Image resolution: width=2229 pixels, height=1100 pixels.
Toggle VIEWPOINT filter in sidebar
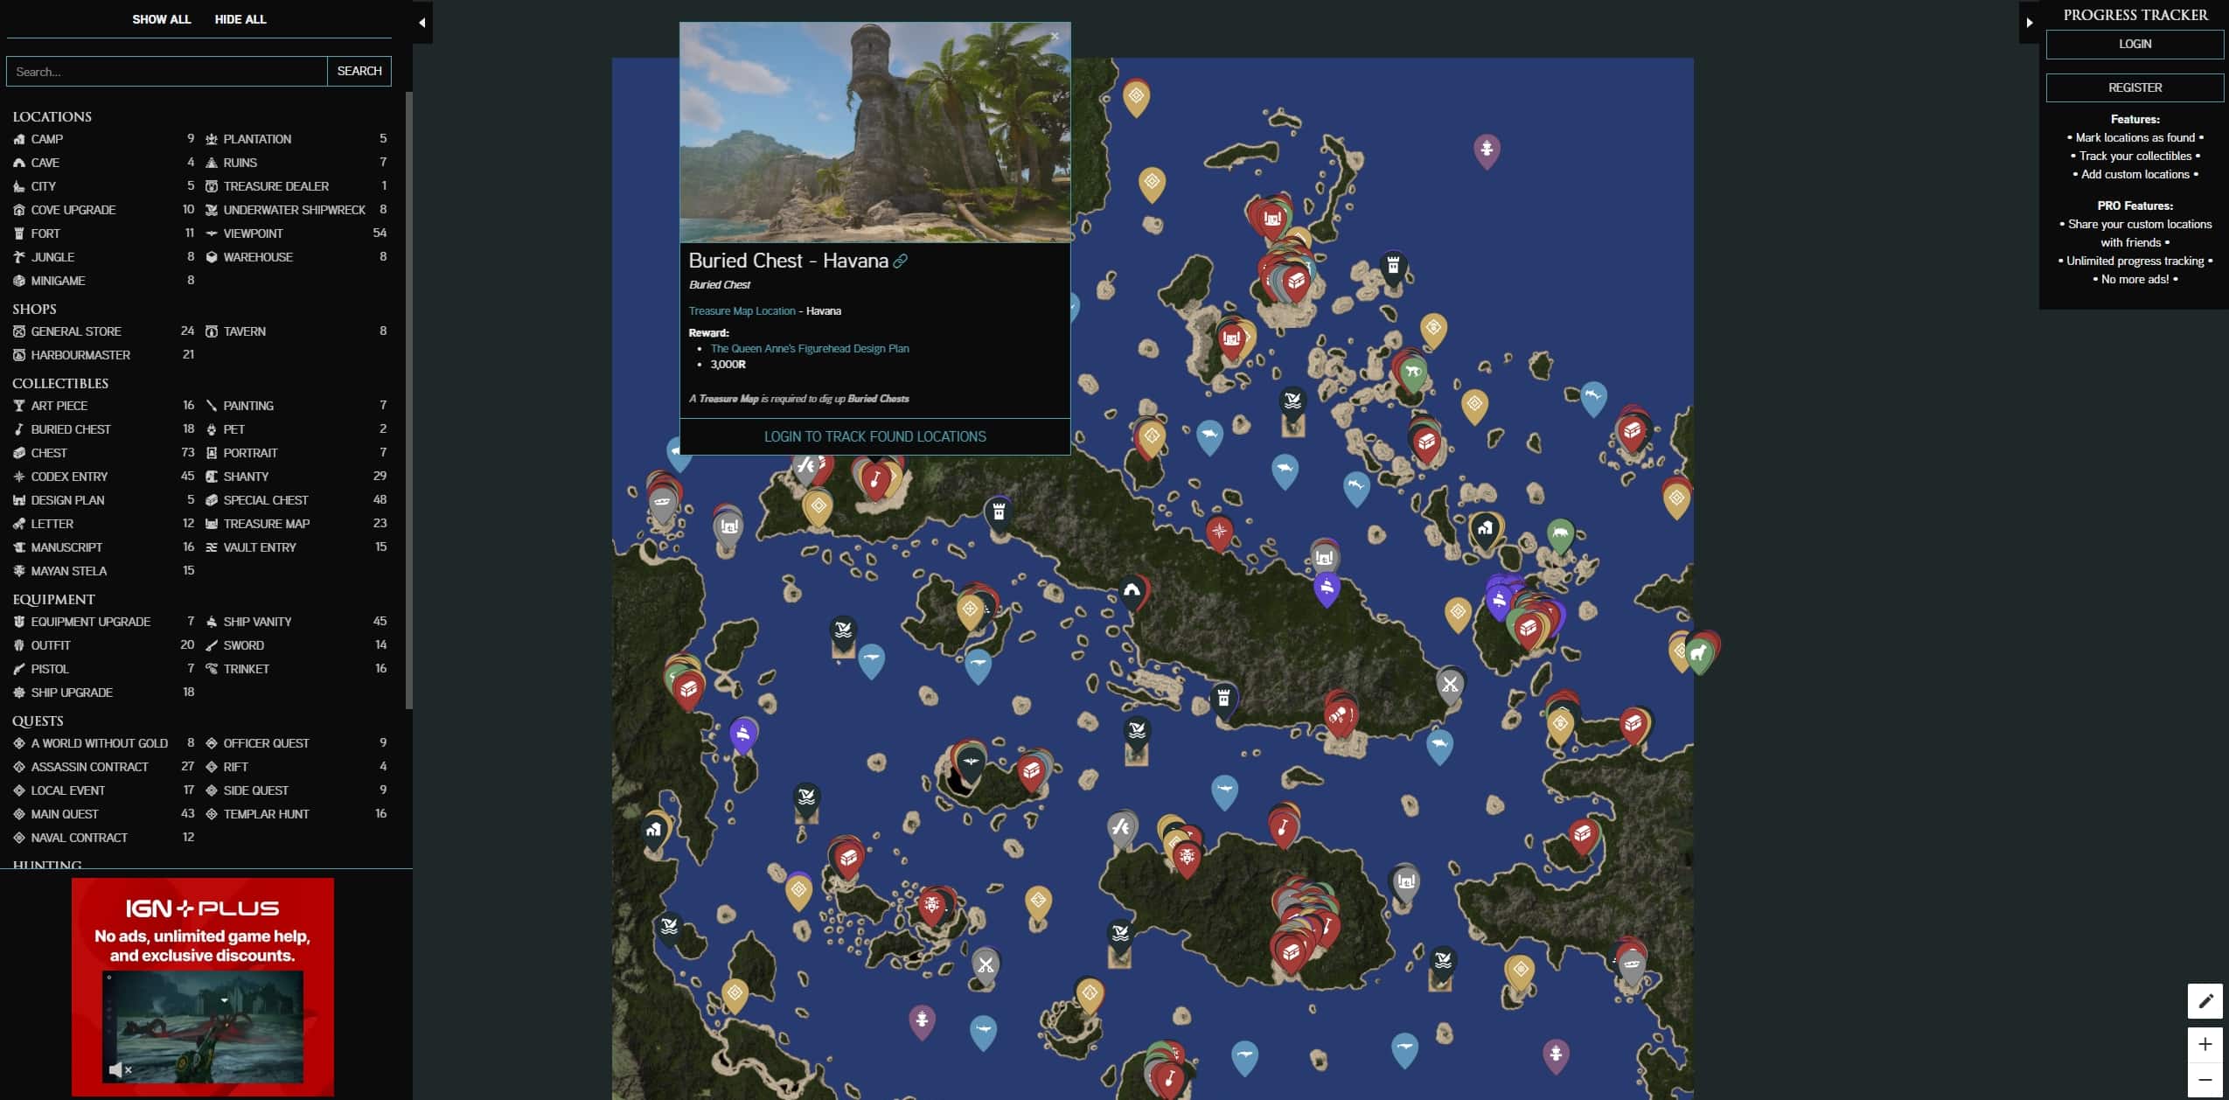click(x=296, y=233)
